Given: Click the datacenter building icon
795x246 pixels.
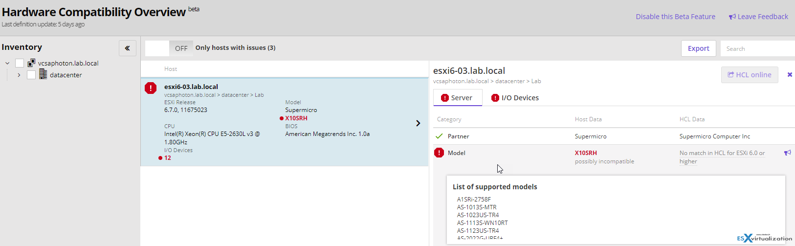Looking at the screenshot, I should (43, 74).
